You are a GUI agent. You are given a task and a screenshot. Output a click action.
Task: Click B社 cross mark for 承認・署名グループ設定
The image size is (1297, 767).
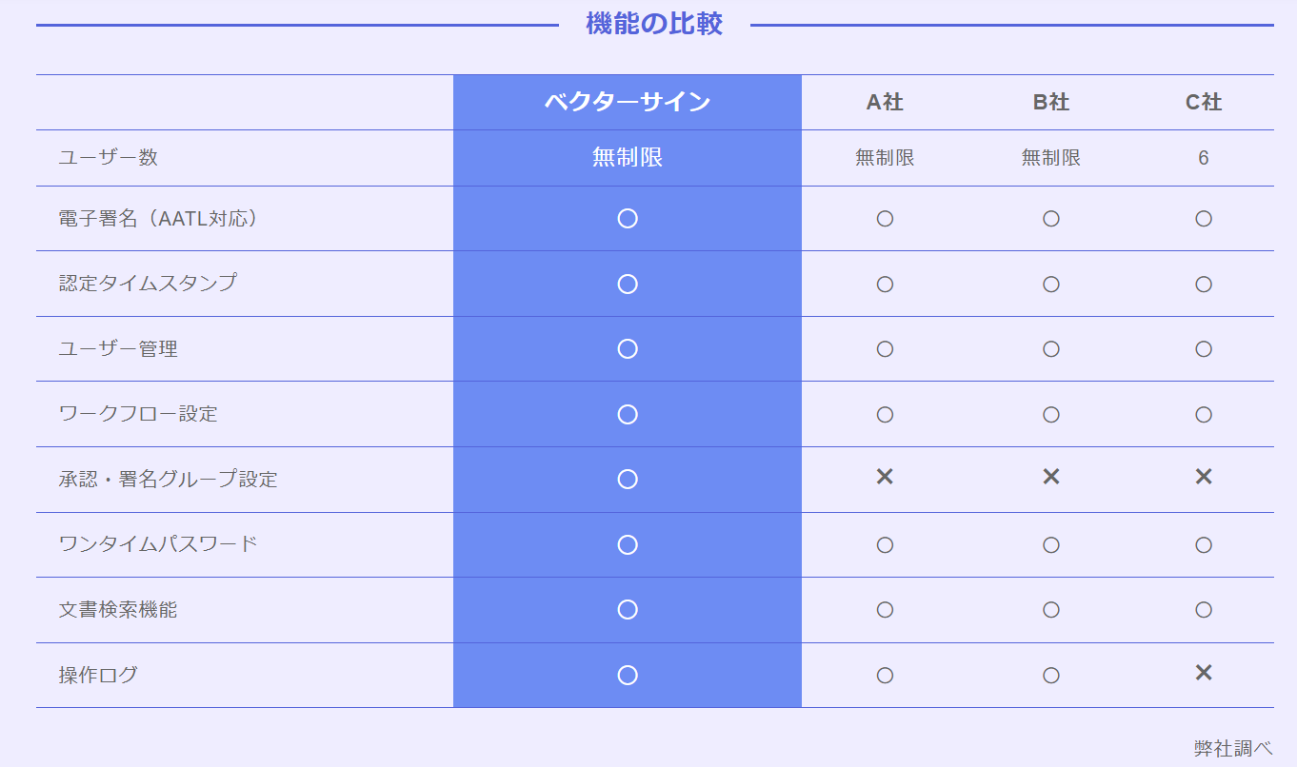1051,477
